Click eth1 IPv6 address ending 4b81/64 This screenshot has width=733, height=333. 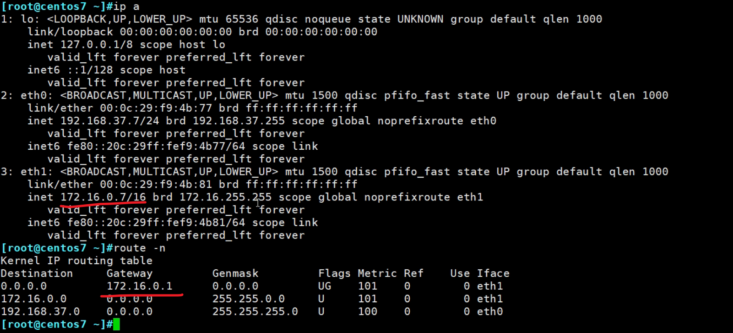pos(156,223)
